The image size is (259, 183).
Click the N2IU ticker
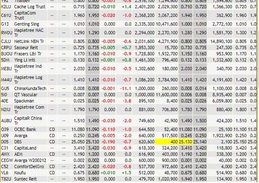click(6, 109)
